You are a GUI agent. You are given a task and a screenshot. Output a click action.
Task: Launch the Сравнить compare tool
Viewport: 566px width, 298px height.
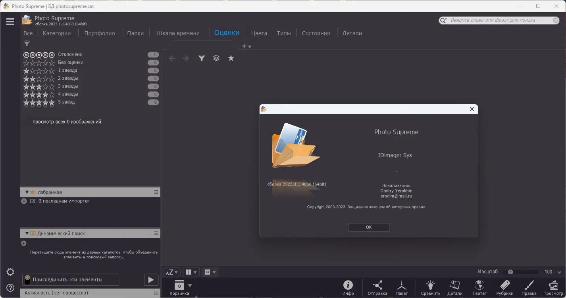[x=431, y=288]
